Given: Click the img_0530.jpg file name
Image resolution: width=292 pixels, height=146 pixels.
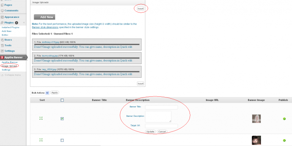Looking at the screenshot, I should click(x=49, y=69).
